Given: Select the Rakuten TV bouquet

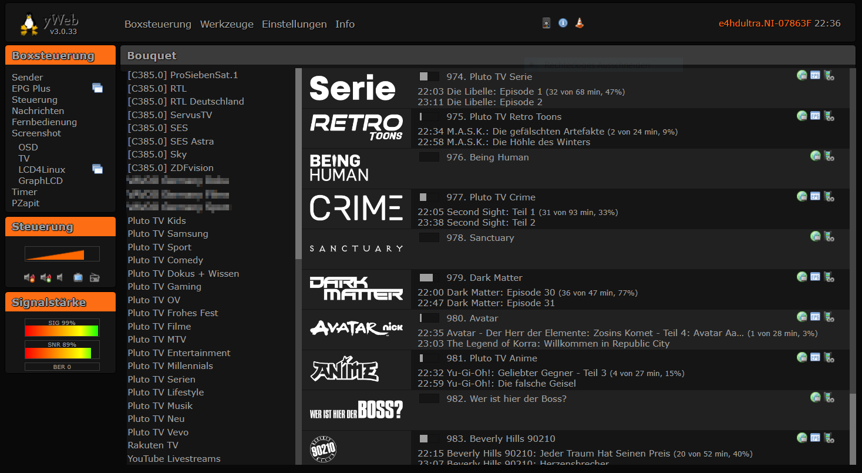Looking at the screenshot, I should coord(153,445).
